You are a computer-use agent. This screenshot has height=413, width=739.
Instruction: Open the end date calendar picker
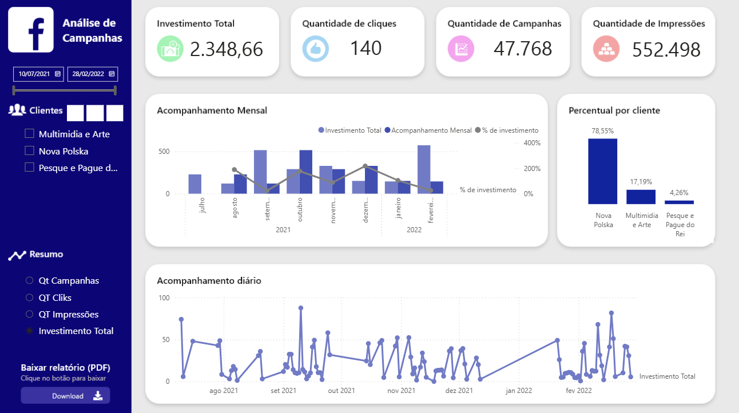coord(112,74)
